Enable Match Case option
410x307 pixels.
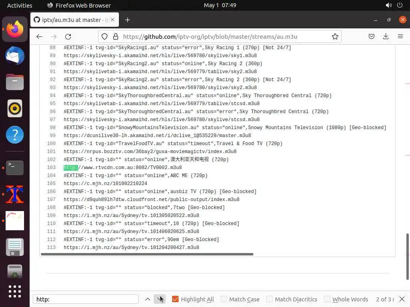tap(224, 299)
